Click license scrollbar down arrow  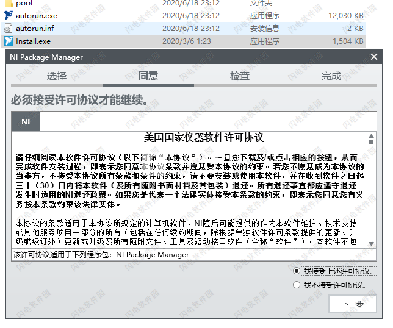click(372, 244)
